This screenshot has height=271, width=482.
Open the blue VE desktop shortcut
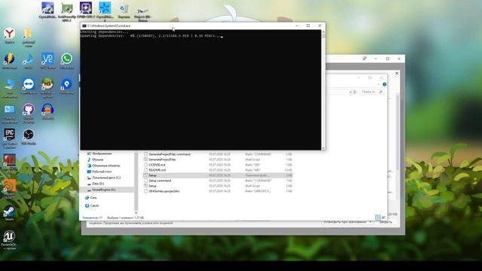(47, 61)
